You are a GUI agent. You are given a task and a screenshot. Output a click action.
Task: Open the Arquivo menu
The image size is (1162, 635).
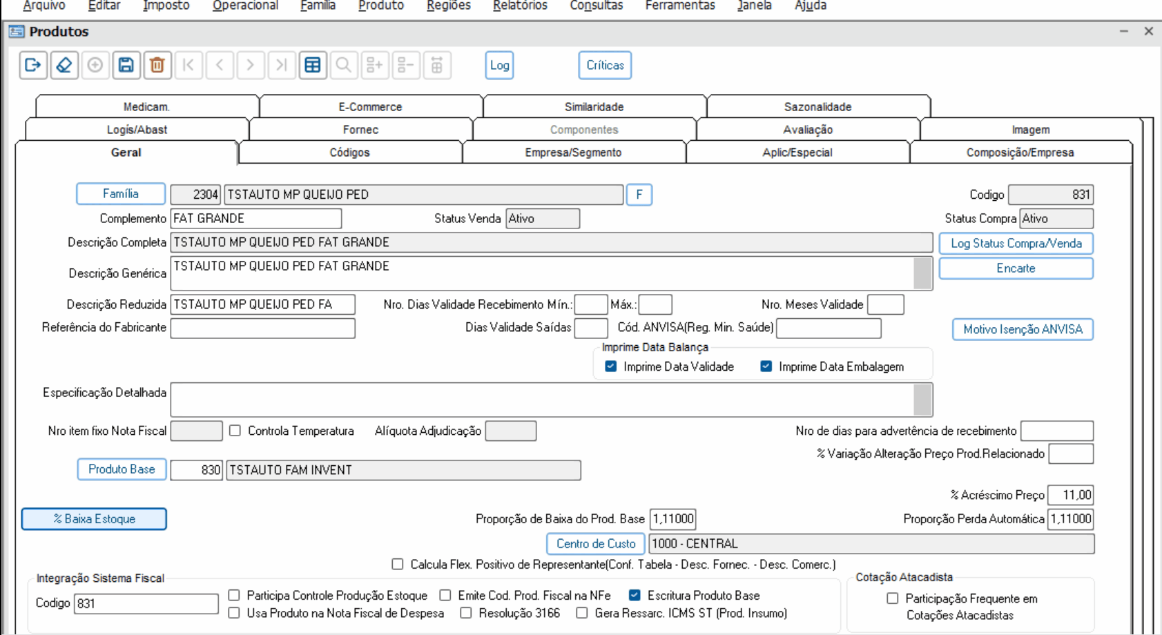(x=44, y=6)
